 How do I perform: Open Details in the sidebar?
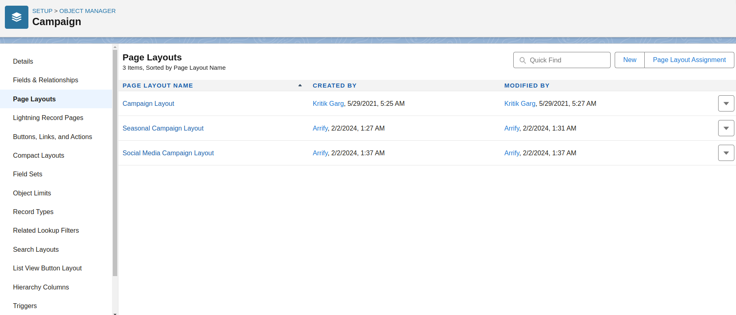coord(23,61)
